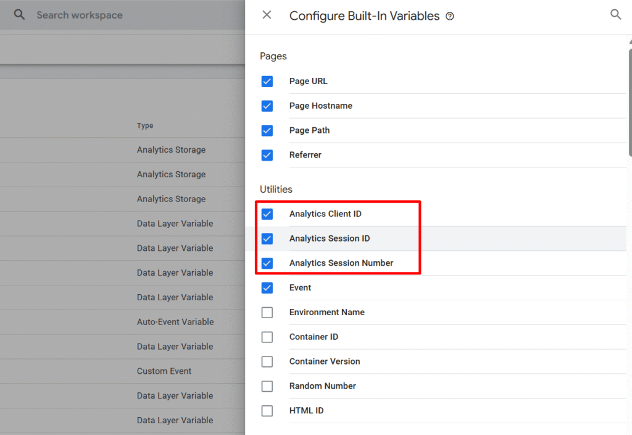The height and width of the screenshot is (435, 632).
Task: Type in the Search workspace field
Action: point(123,15)
